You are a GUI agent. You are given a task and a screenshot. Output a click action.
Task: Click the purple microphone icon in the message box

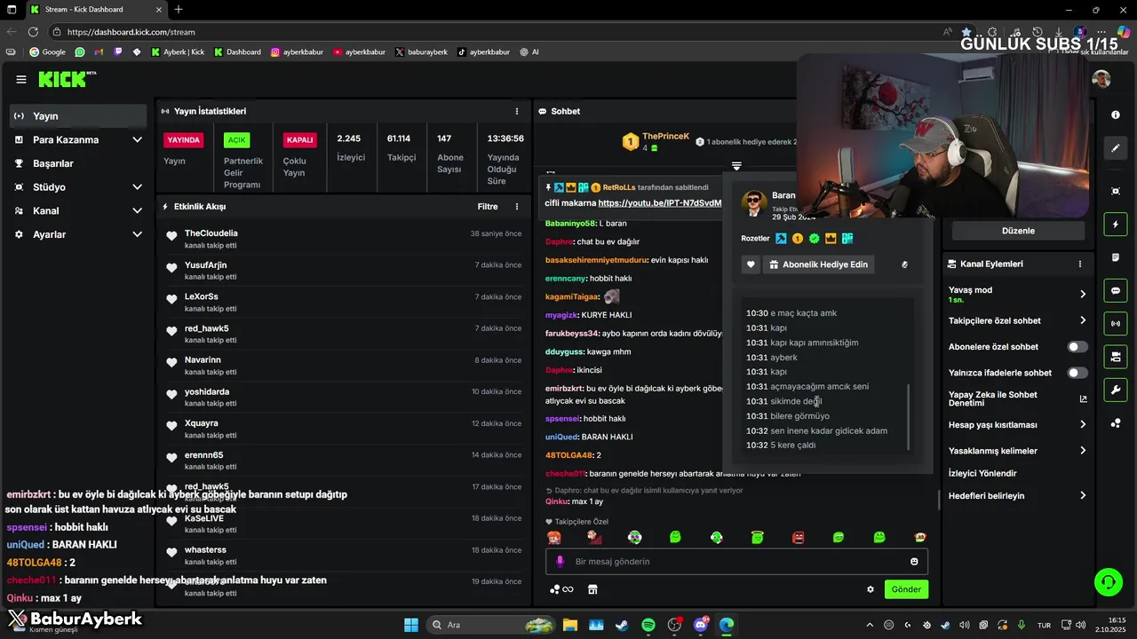560,561
